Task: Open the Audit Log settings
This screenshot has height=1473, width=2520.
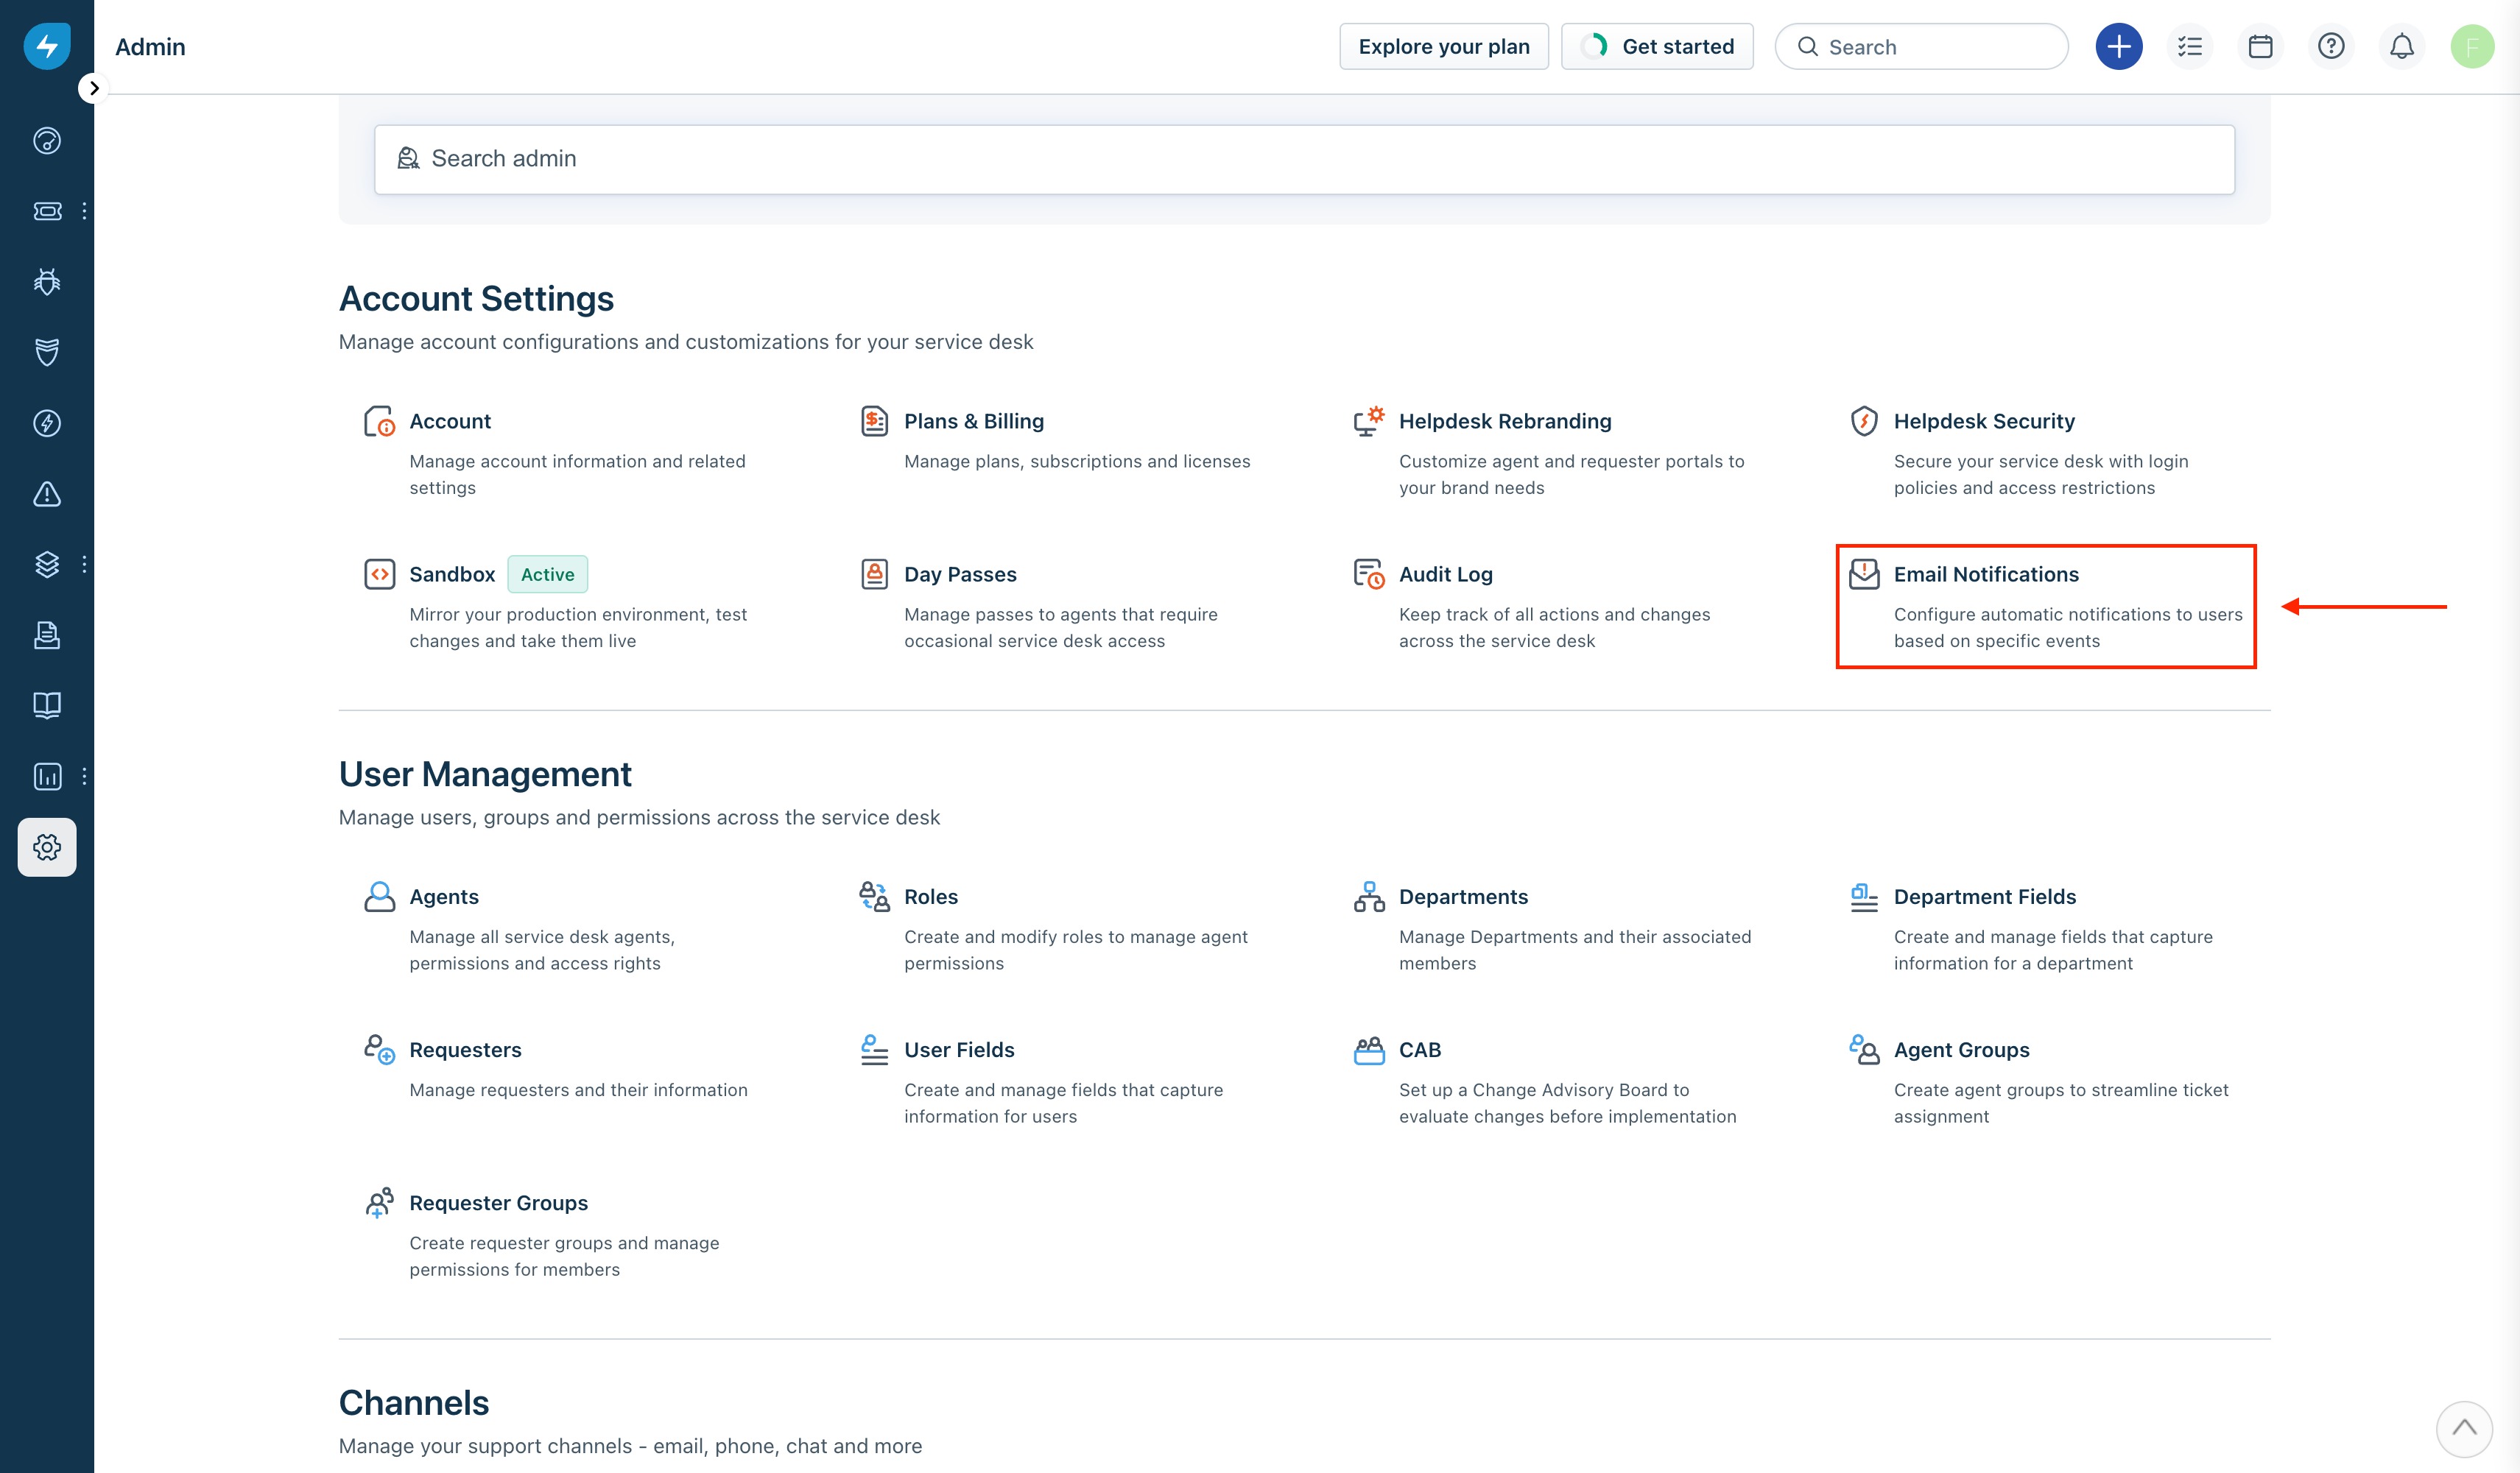Action: 1445,573
